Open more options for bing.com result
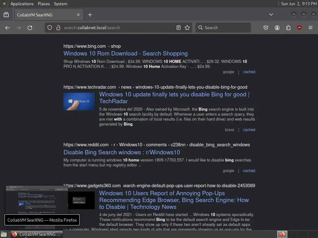This screenshot has width=318, height=238. (238, 72)
